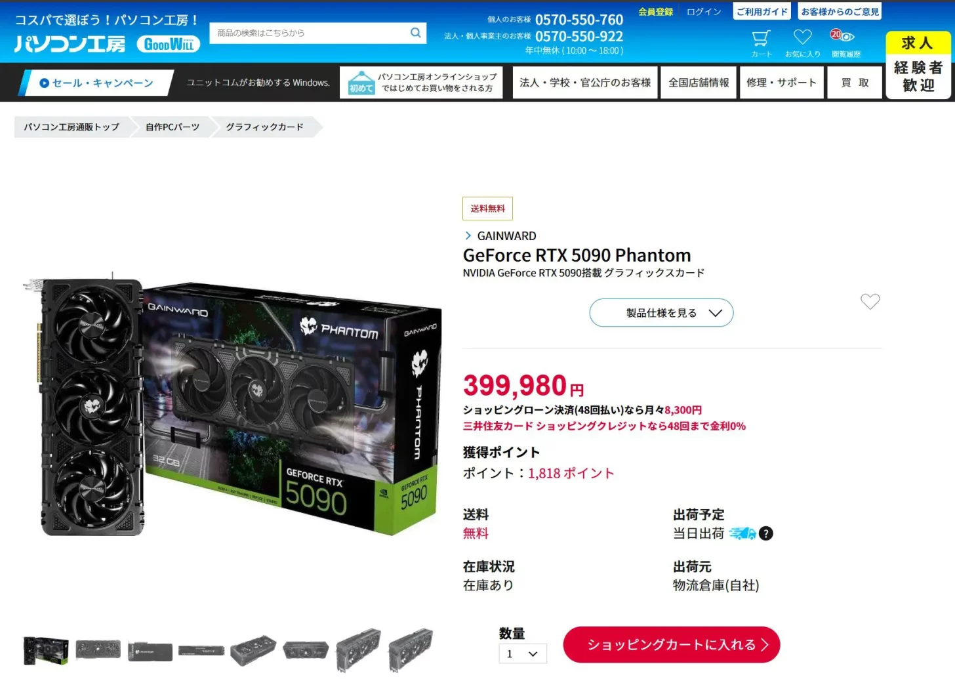Viewport: 955px width, 679px height.
Task: Open the shopping cart icon
Action: coord(761,37)
